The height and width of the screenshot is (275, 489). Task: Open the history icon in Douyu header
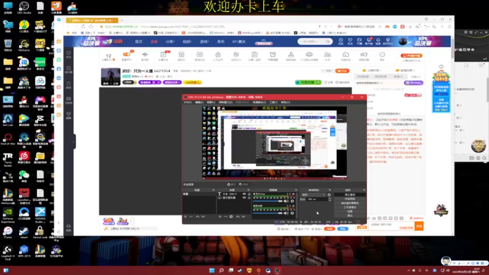pos(341,41)
